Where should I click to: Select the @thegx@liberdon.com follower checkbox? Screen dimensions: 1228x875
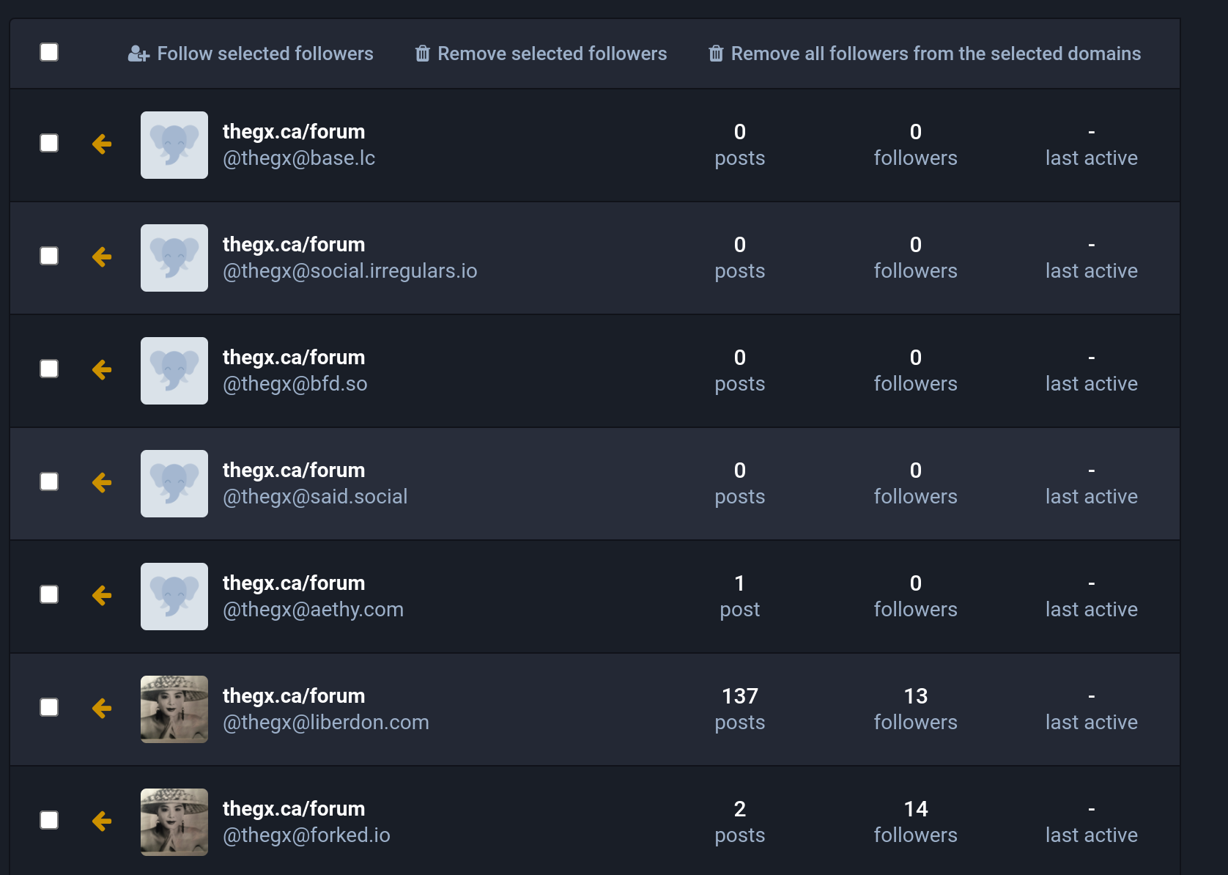point(49,707)
